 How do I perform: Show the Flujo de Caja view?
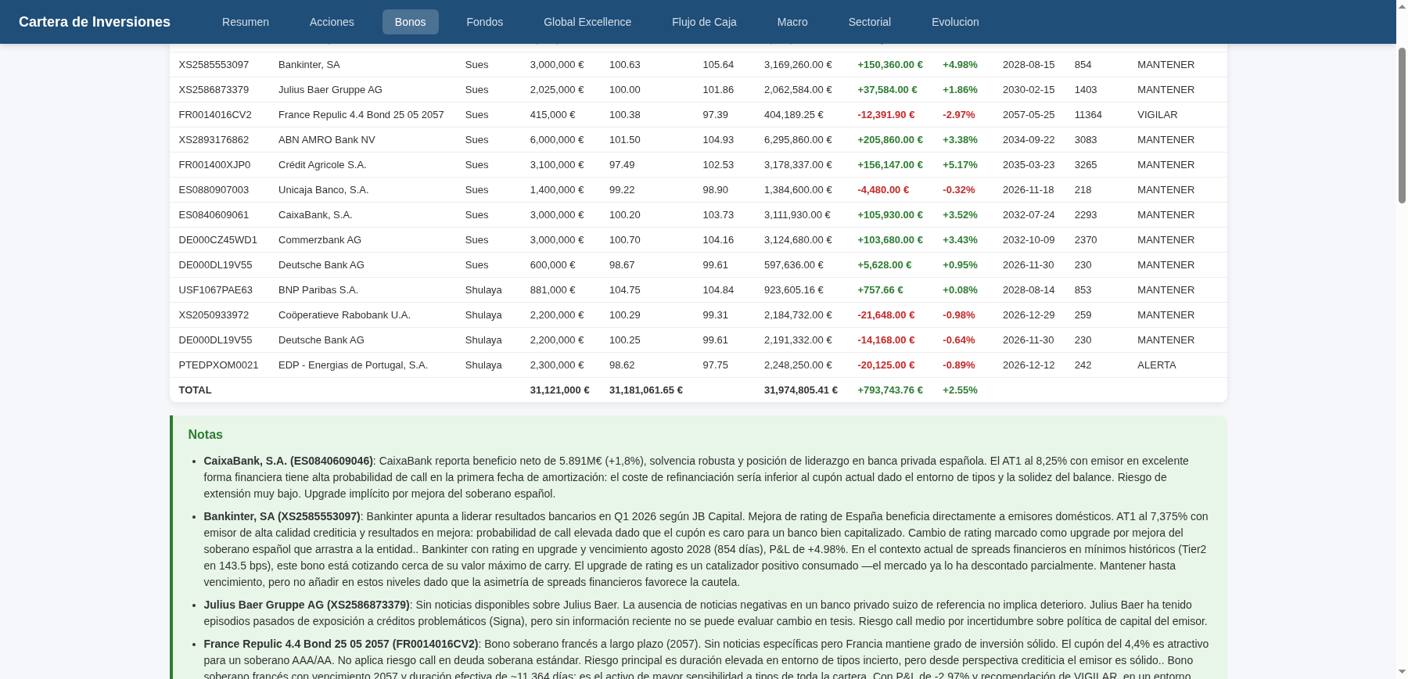[x=703, y=22]
